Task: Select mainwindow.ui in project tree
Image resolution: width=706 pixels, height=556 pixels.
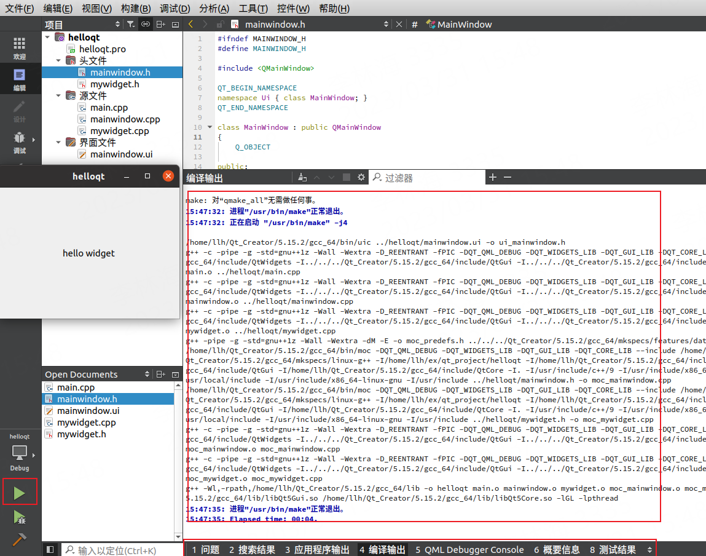Action: coord(121,154)
